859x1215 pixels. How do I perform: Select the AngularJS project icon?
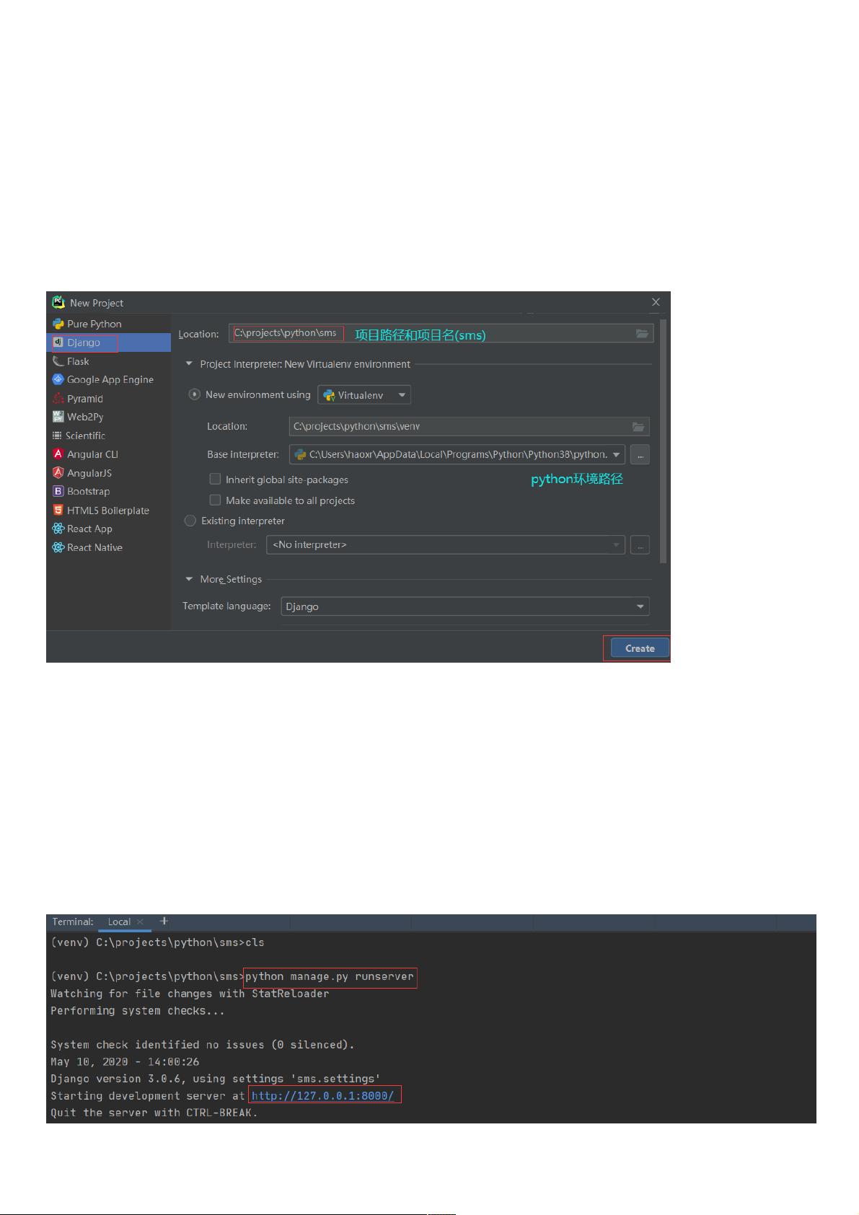tap(58, 473)
